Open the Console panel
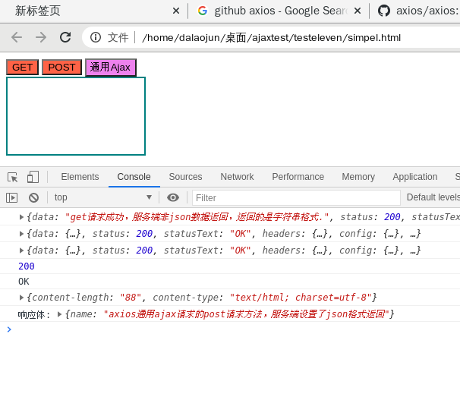Screen dimensions: 460x416 (134, 177)
